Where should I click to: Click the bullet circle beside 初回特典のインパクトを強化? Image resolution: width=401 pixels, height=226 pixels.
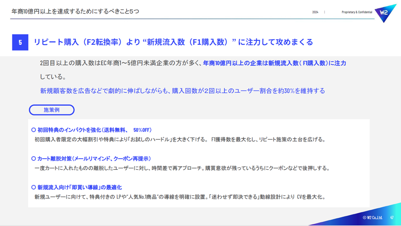tap(34, 130)
